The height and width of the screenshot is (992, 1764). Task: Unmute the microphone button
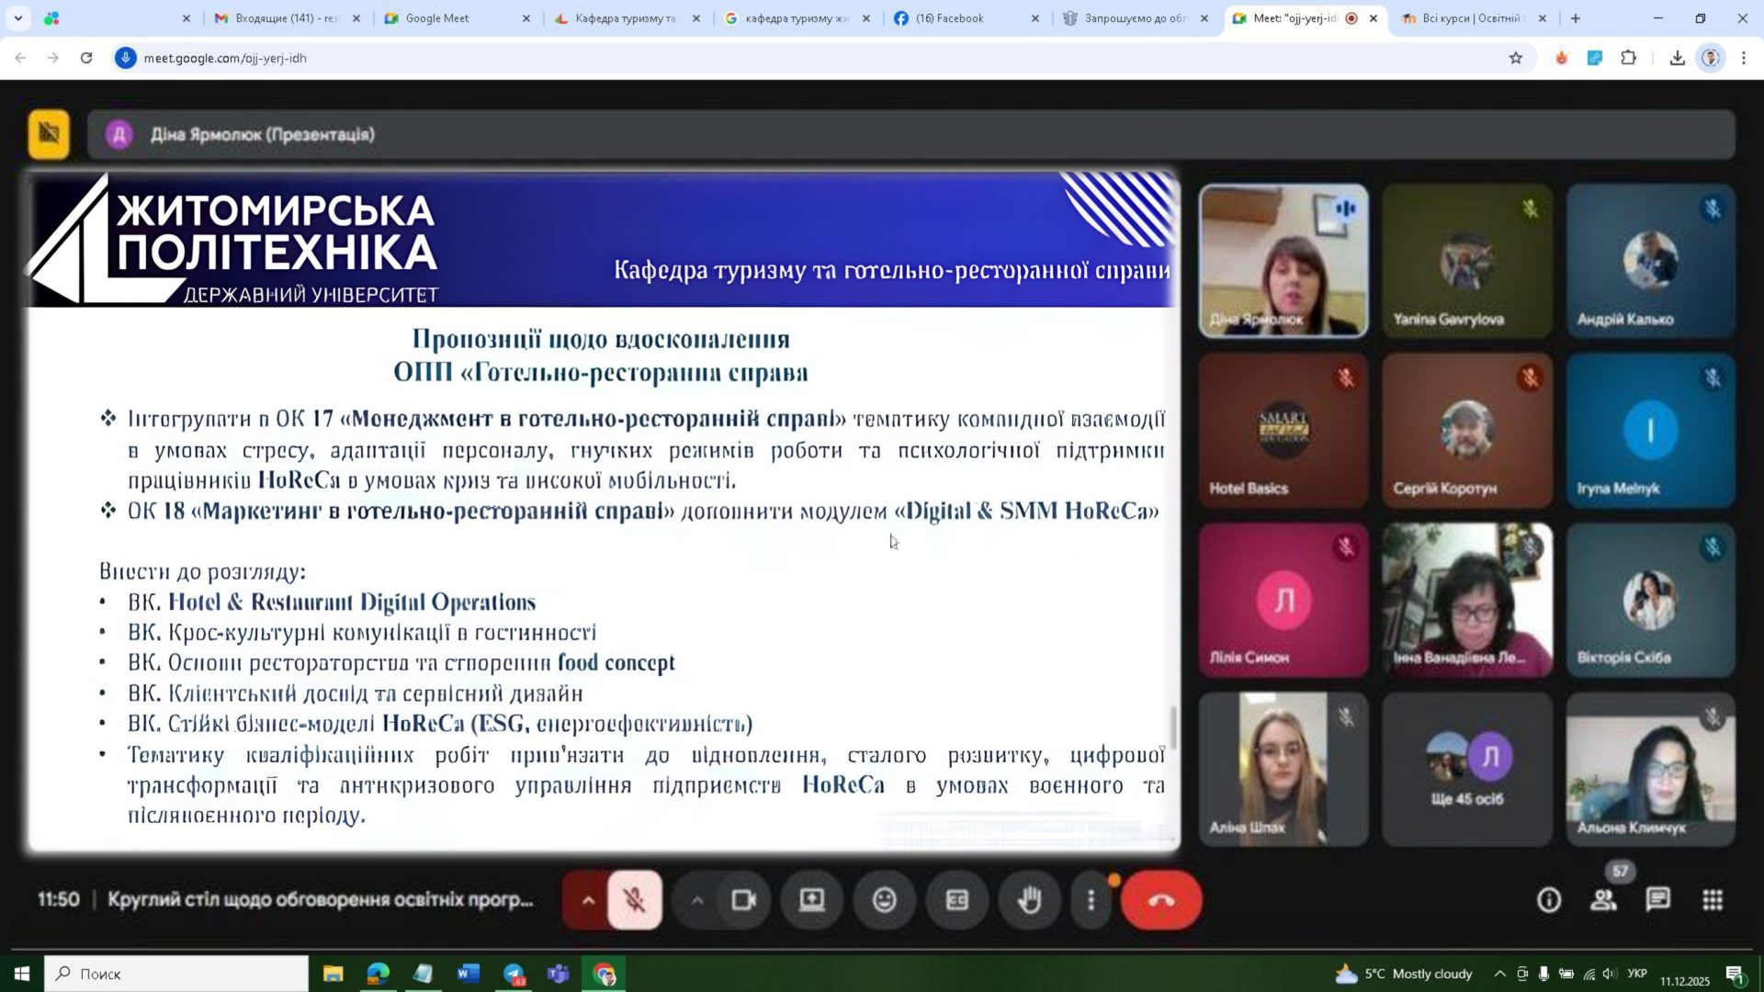click(634, 900)
